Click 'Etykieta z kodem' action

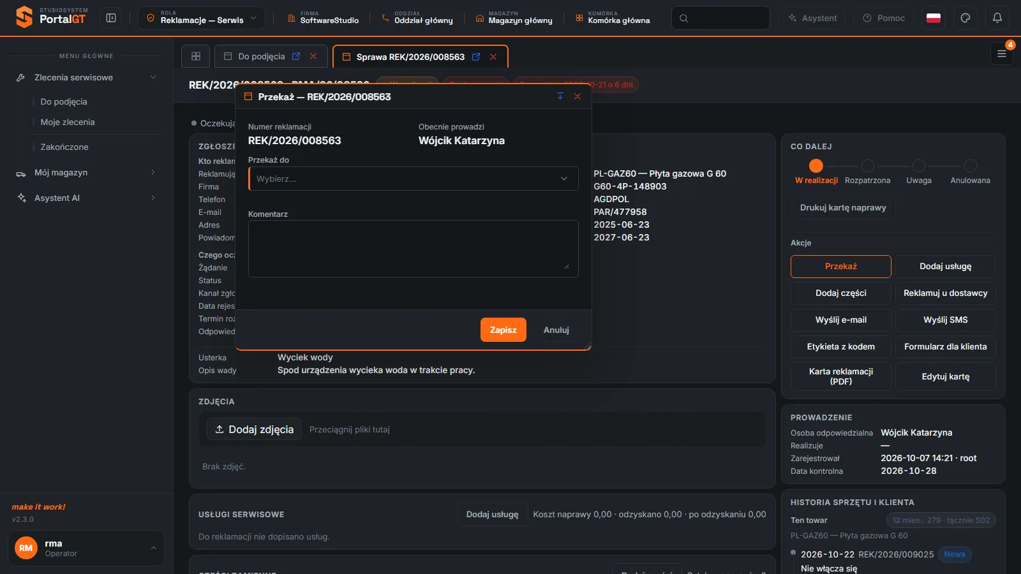coord(841,346)
